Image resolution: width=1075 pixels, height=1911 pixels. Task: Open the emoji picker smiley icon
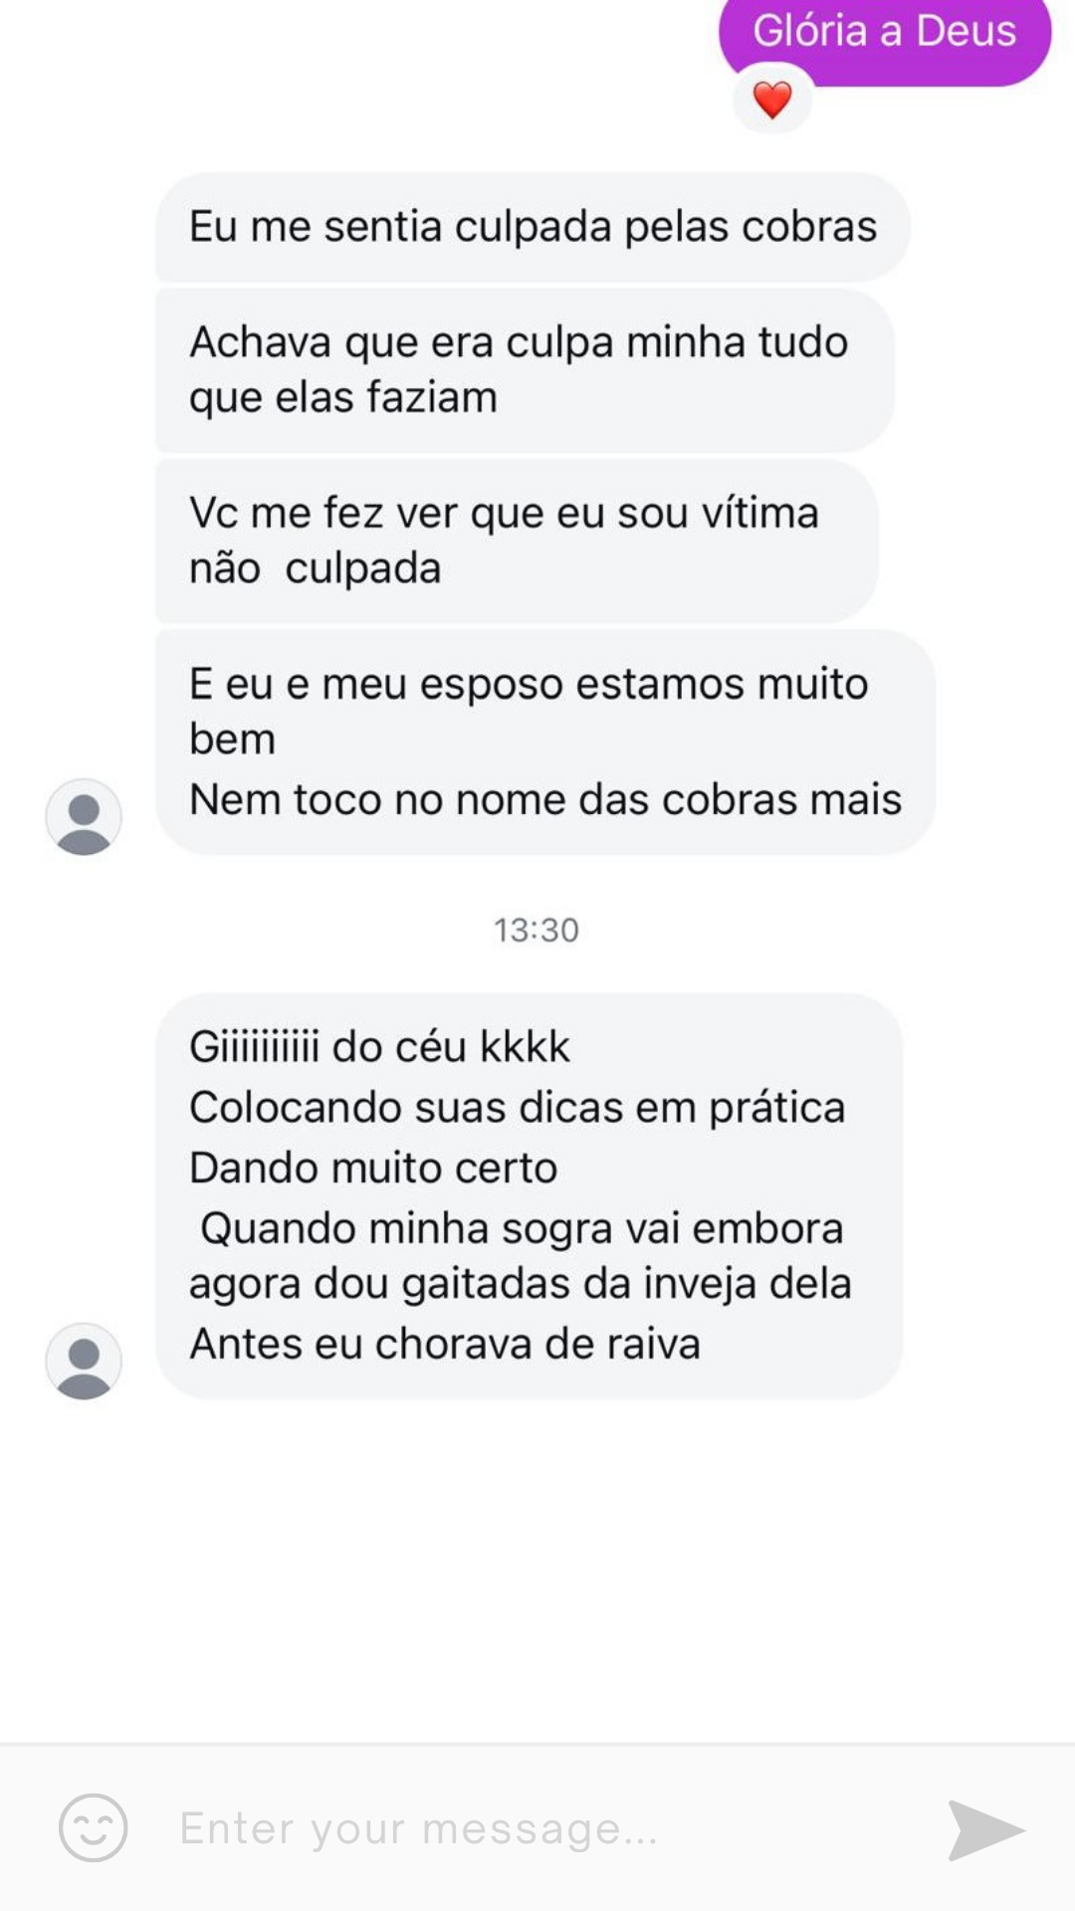(x=93, y=1827)
